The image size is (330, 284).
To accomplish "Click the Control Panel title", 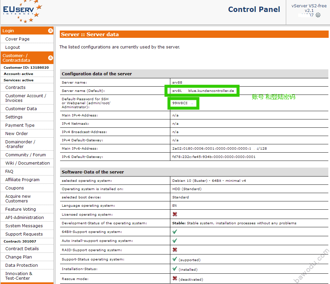I will [x=254, y=10].
